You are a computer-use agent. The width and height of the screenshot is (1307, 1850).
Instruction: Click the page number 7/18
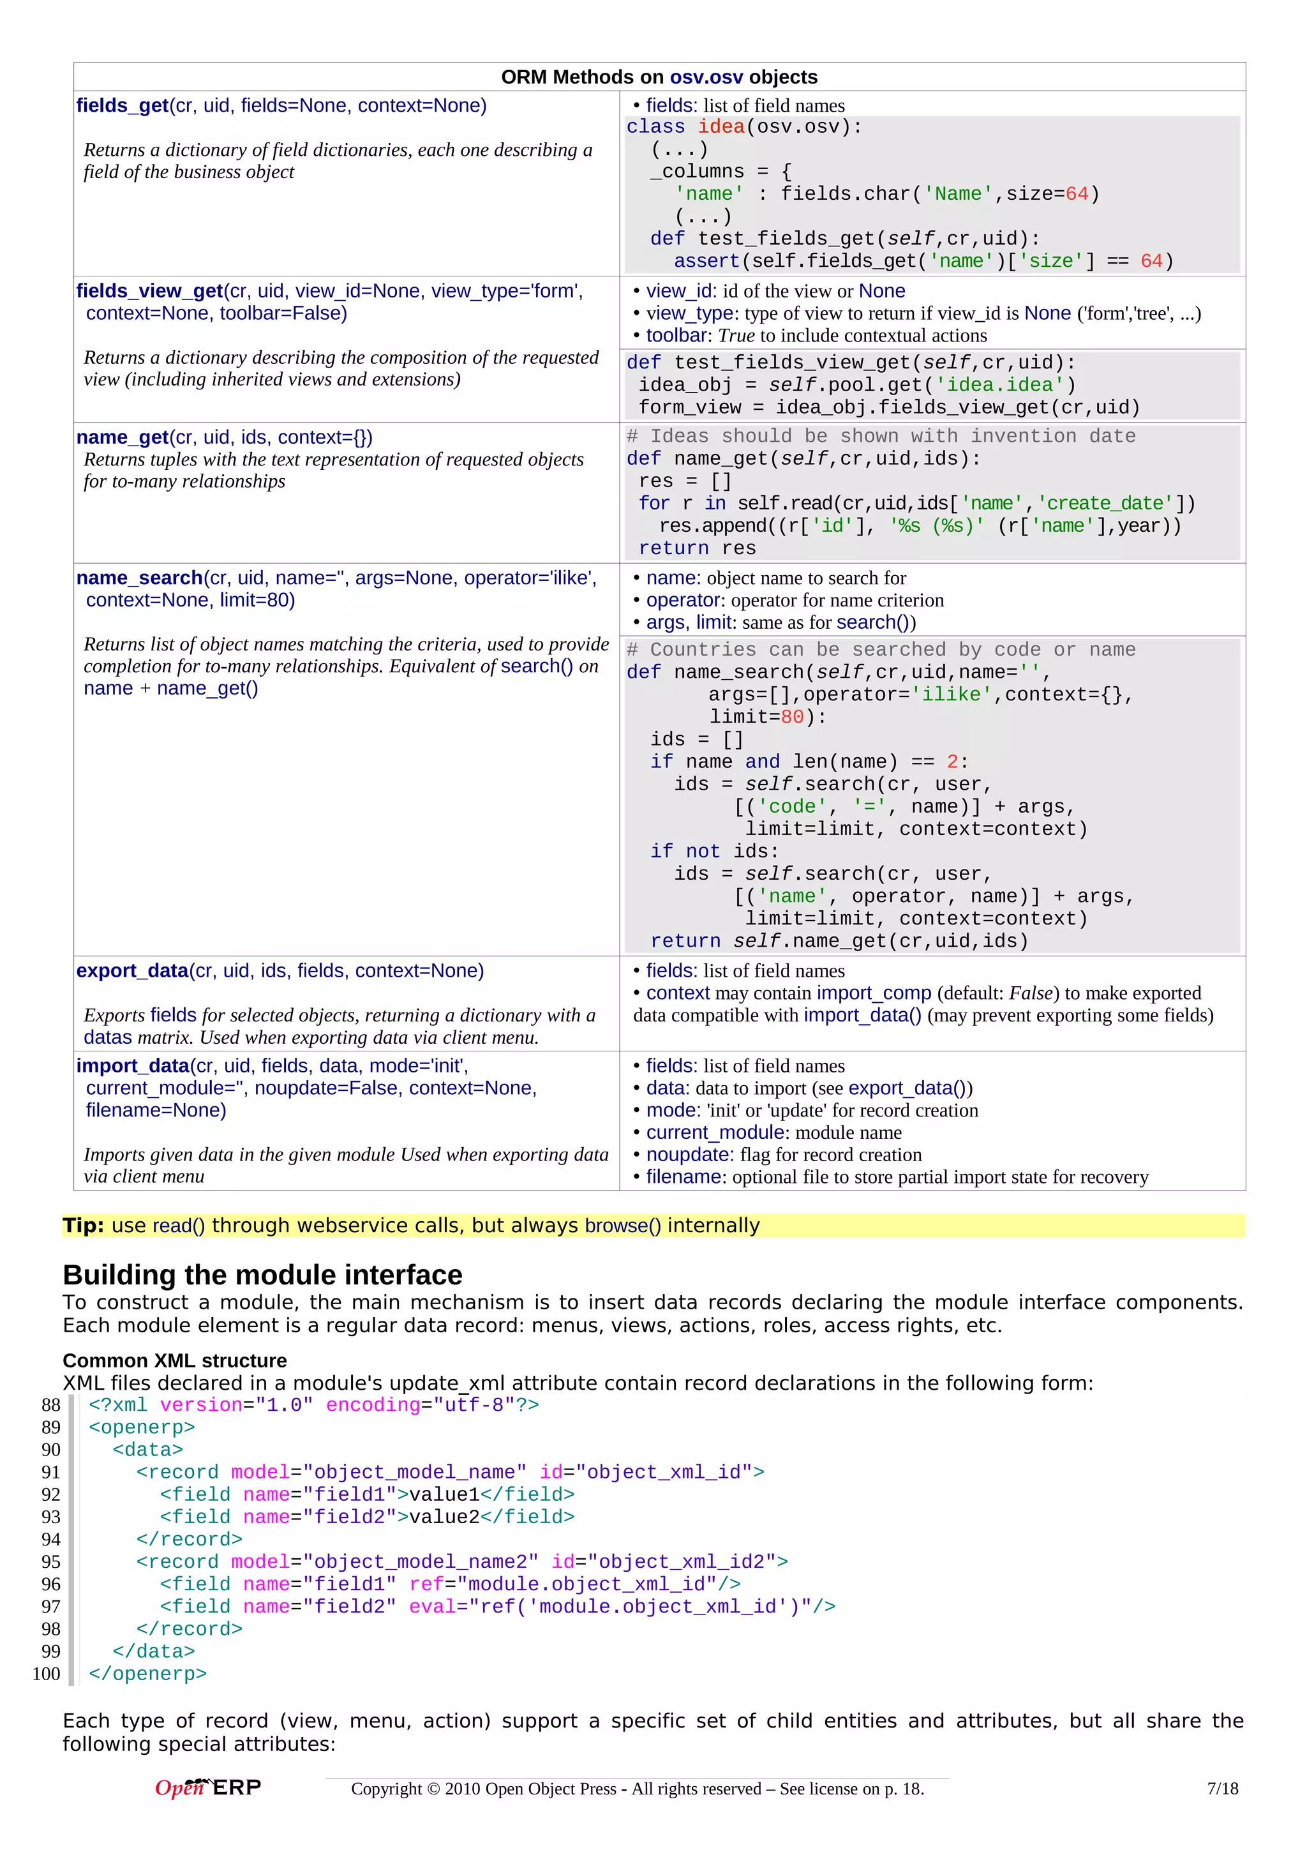(1223, 1789)
